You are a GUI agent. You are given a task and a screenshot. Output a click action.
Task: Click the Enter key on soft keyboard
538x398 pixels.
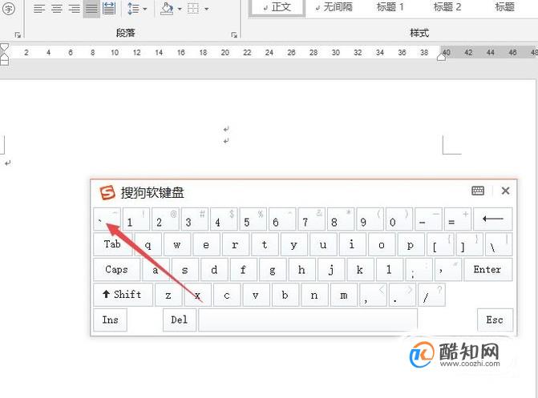tap(488, 269)
